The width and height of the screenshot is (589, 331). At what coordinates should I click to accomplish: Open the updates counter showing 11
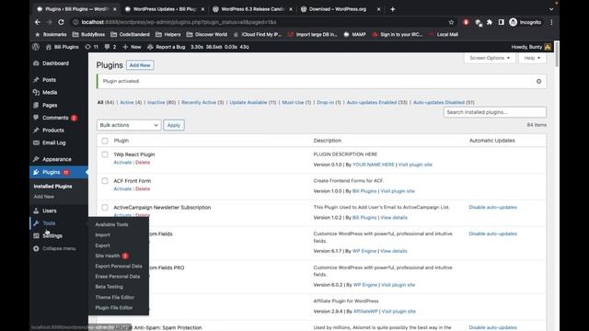pos(92,47)
